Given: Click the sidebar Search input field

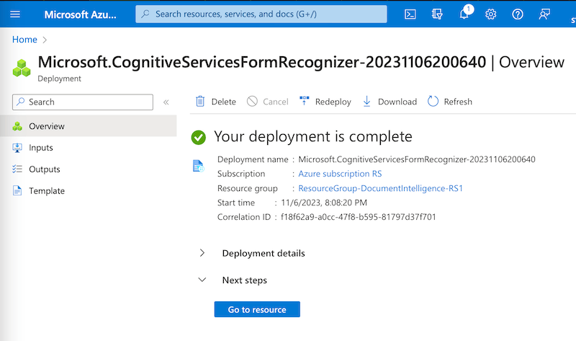Looking at the screenshot, I should 86,102.
